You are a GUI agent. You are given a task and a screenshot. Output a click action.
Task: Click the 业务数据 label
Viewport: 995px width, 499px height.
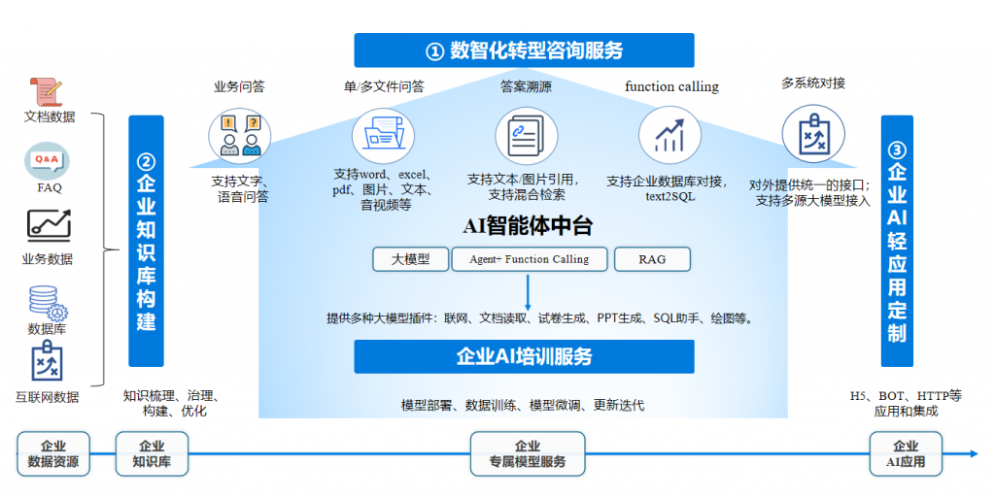[x=48, y=258]
